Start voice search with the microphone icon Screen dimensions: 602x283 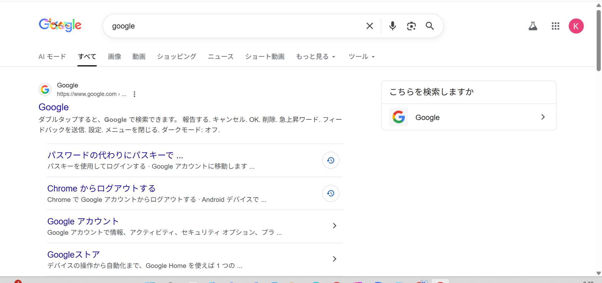click(x=392, y=26)
